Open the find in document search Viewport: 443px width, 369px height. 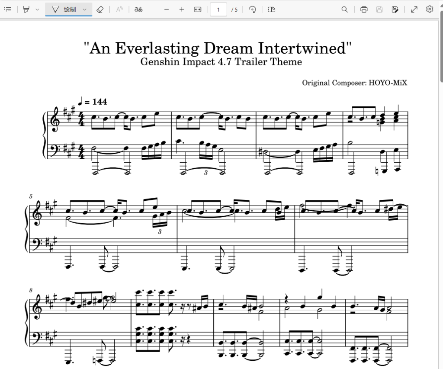point(344,10)
